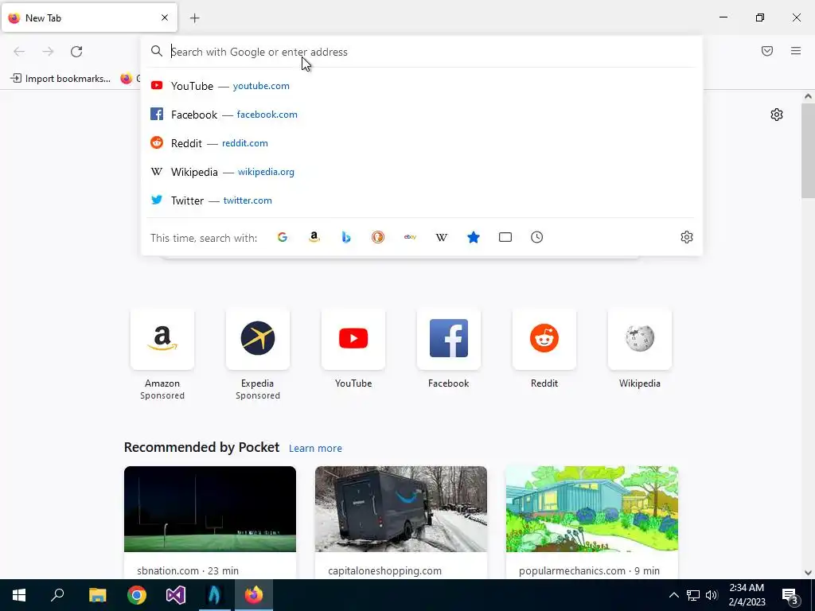Select the New Tab tab
This screenshot has width=815, height=611.
(89, 18)
